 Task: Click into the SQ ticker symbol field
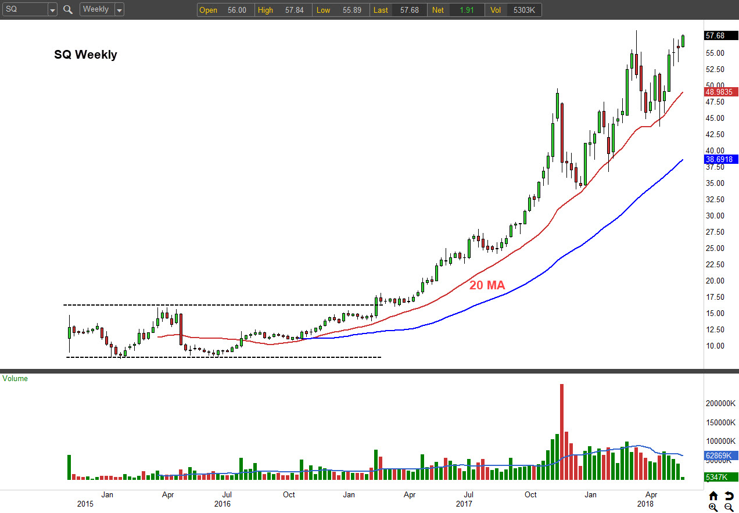pyautogui.click(x=24, y=10)
